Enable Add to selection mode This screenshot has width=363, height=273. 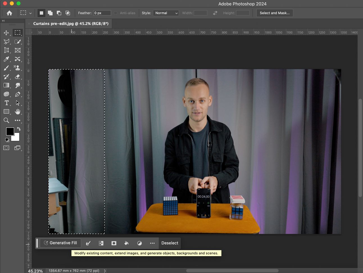pyautogui.click(x=50, y=13)
